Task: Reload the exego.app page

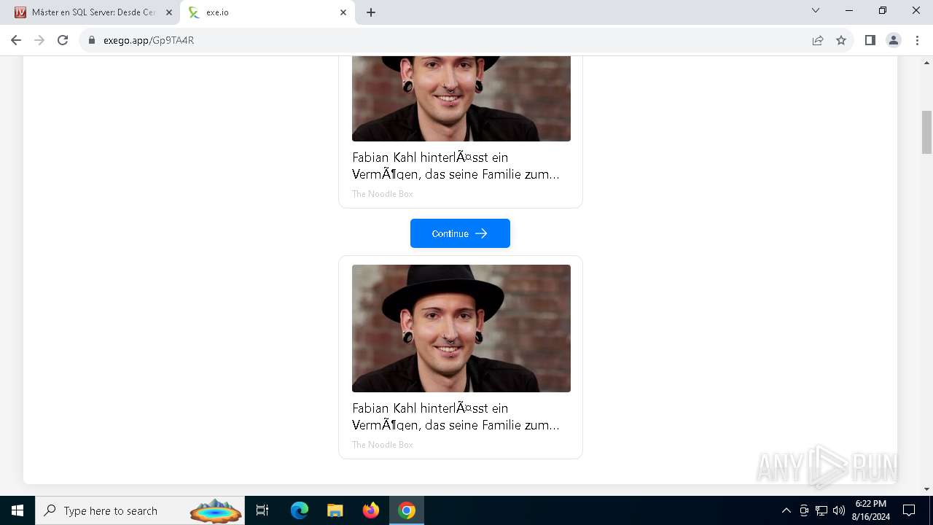Action: [63, 40]
